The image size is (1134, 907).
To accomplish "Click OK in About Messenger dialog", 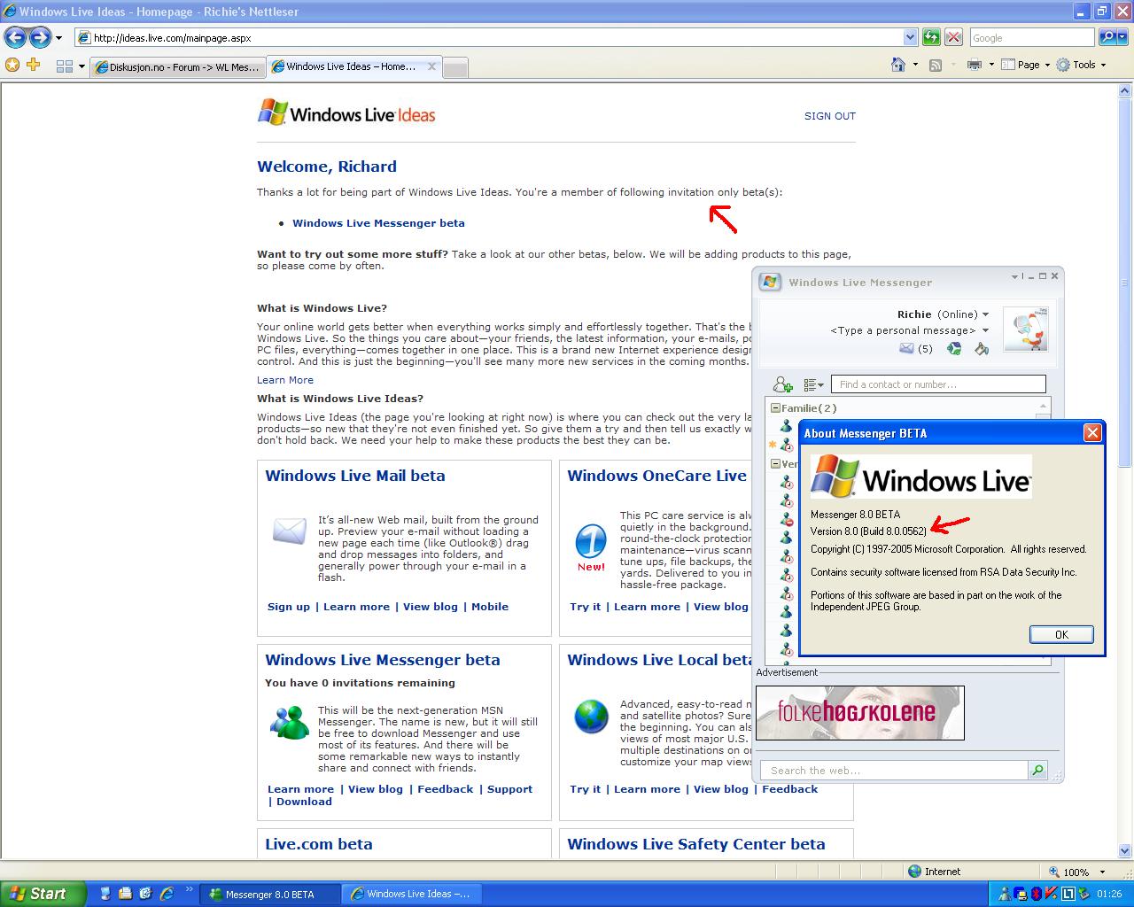I will (x=1061, y=634).
